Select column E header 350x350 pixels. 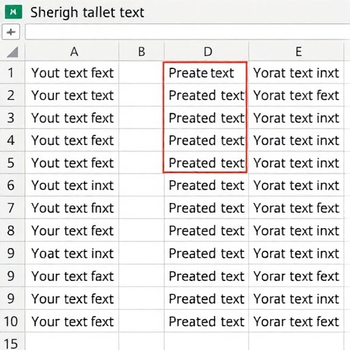pos(296,51)
